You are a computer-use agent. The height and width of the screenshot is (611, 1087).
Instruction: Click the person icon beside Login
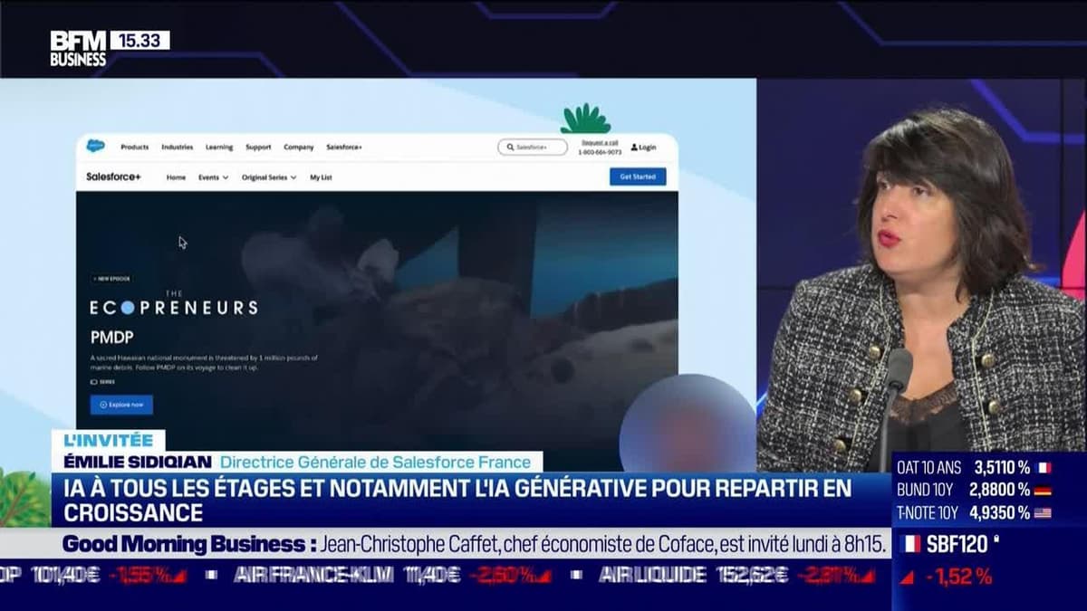tap(633, 148)
